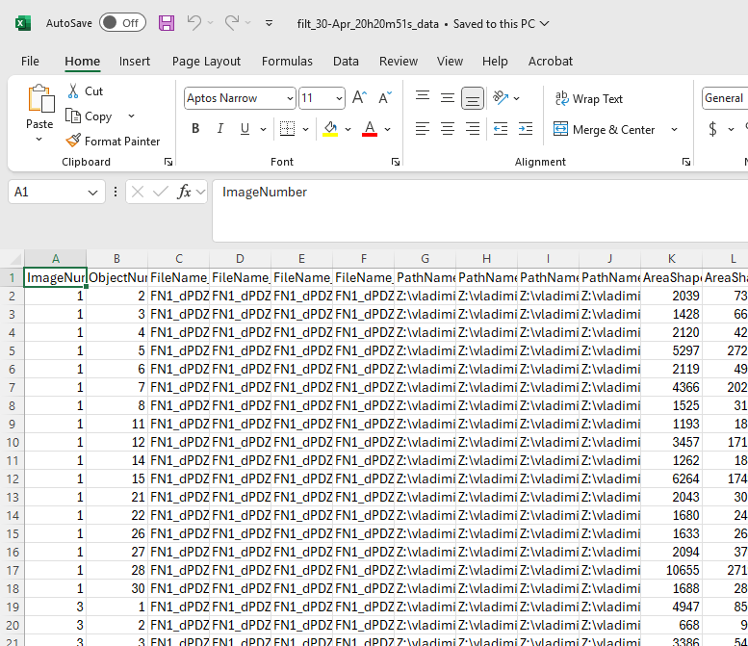Switch to the Page Layout tab
This screenshot has width=748, height=646.
coord(206,61)
